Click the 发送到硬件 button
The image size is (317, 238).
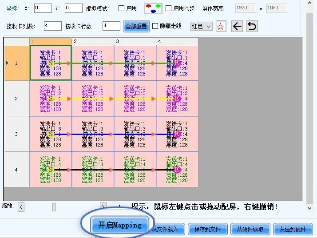pos(293,229)
